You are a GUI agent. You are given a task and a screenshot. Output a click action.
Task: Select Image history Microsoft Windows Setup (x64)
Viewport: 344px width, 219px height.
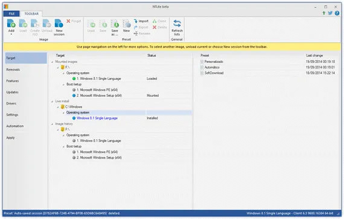tap(99, 158)
